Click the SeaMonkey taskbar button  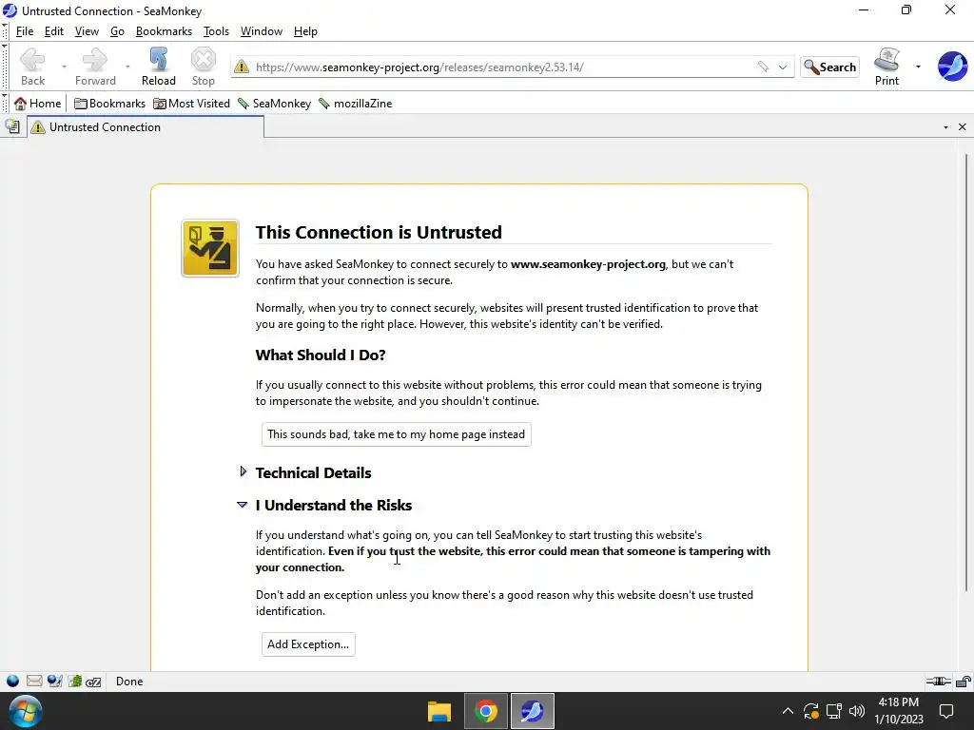coord(533,711)
